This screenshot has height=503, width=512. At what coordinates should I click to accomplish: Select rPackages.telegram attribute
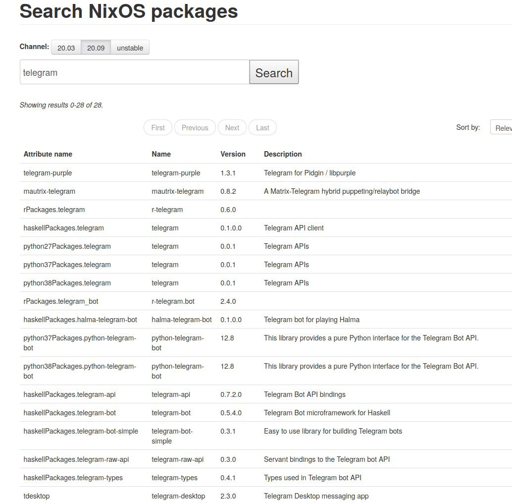(54, 210)
